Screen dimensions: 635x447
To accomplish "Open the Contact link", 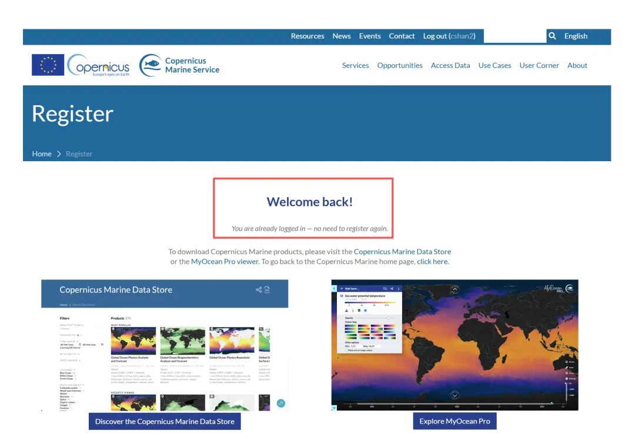I will point(402,36).
